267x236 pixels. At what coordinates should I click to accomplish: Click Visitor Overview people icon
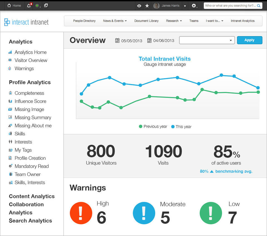click(x=10, y=60)
